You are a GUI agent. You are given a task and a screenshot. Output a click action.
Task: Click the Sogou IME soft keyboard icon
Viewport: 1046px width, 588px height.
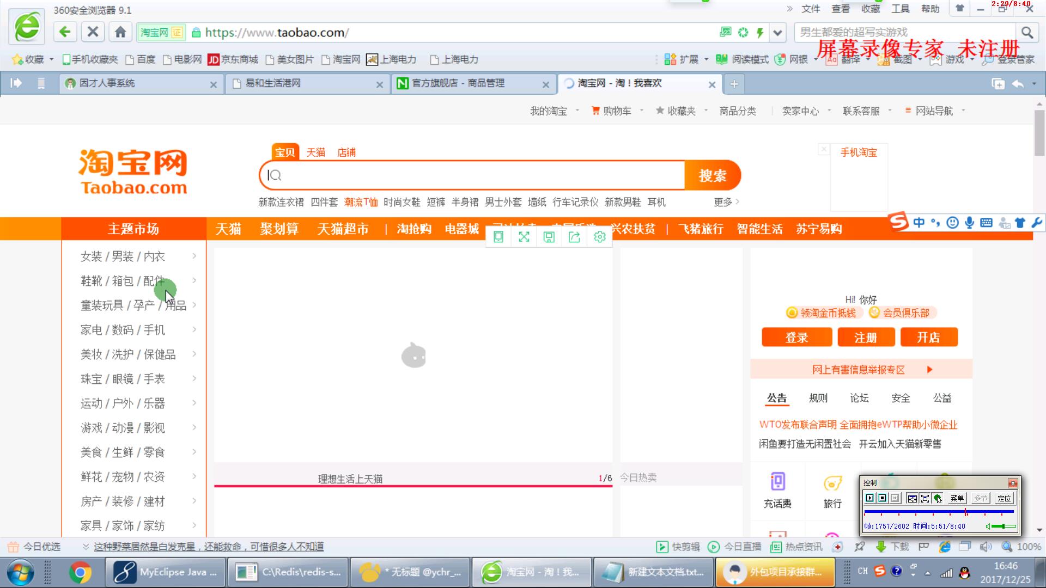click(986, 223)
